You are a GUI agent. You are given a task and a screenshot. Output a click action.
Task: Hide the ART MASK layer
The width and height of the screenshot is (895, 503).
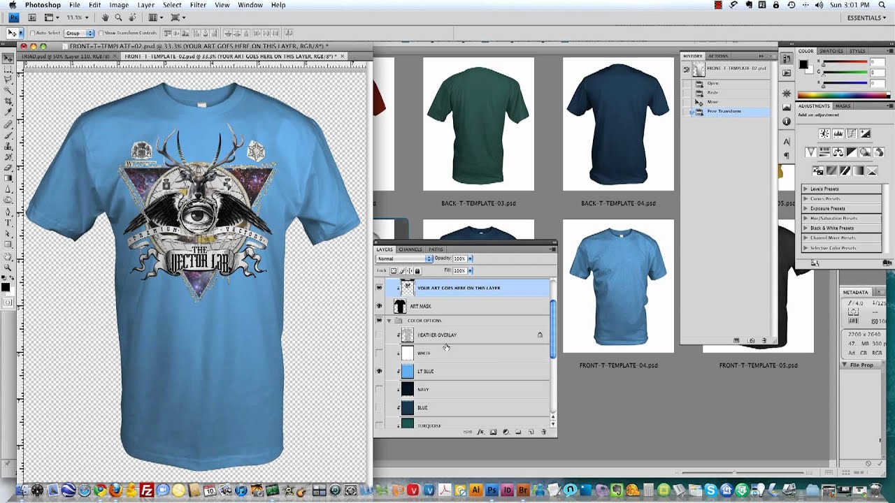click(x=380, y=306)
